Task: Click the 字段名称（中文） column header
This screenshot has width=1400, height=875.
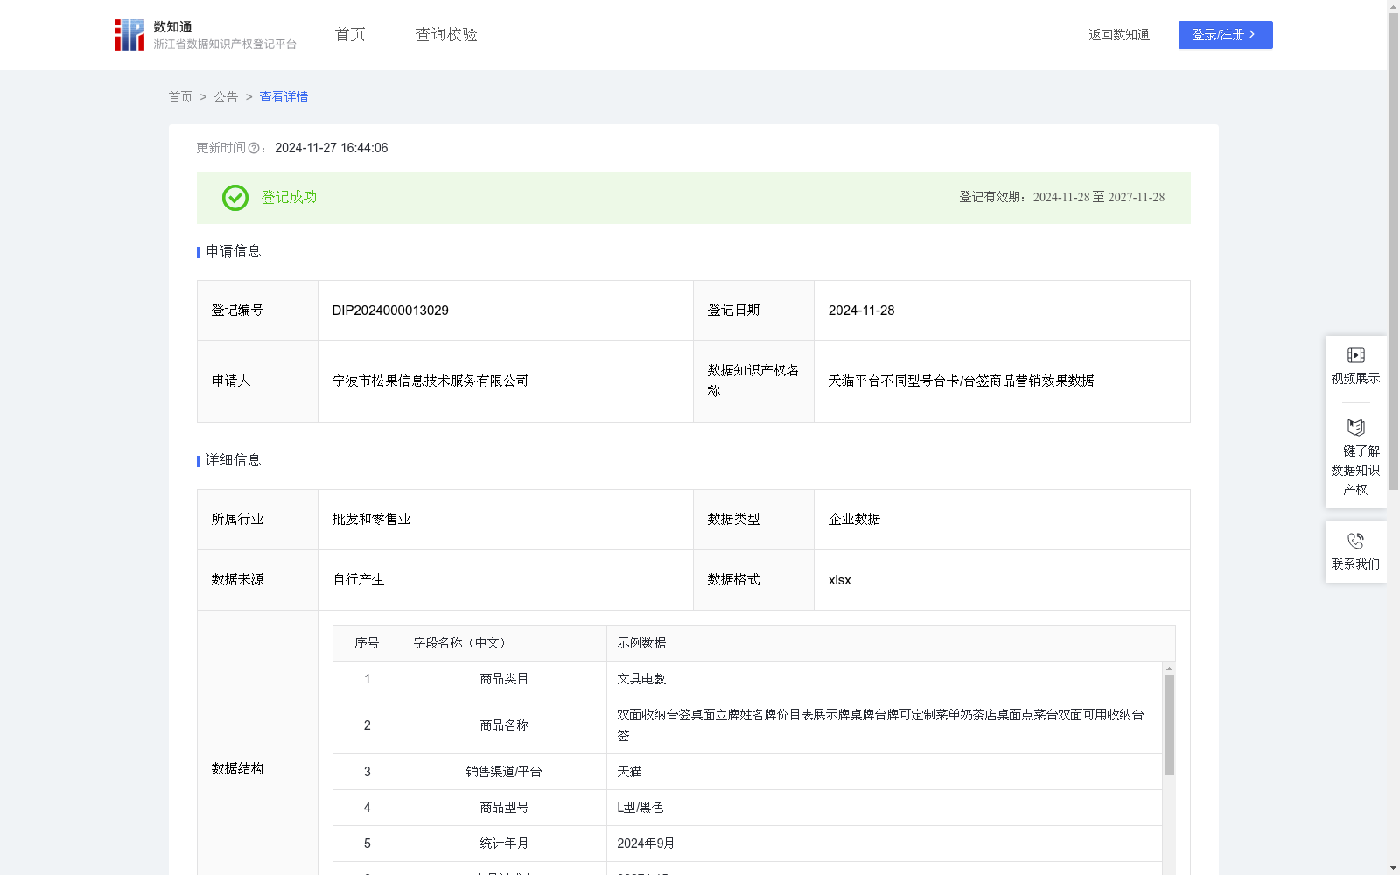Action: coord(505,643)
